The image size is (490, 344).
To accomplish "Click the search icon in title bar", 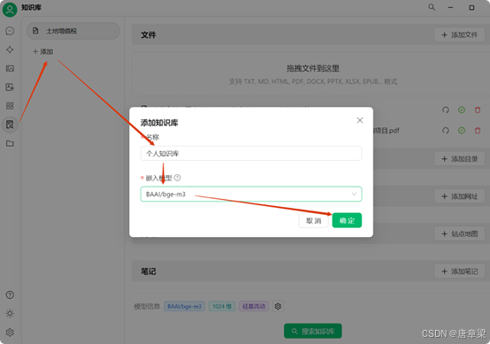I will (x=432, y=7).
